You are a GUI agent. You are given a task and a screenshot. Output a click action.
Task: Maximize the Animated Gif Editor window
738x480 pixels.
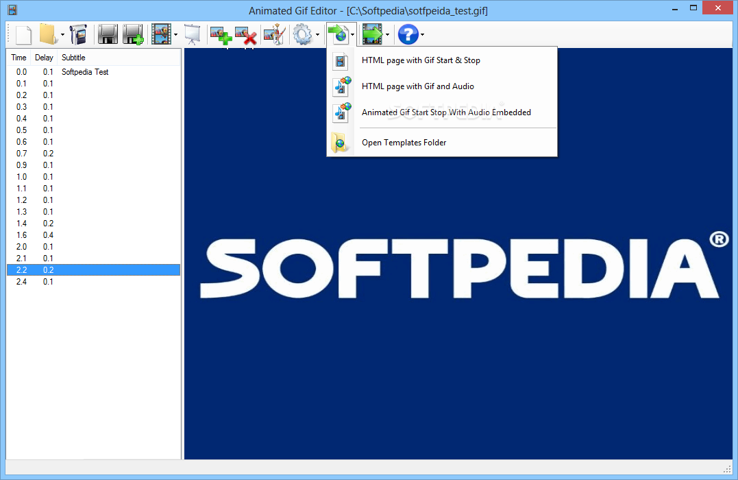point(693,8)
